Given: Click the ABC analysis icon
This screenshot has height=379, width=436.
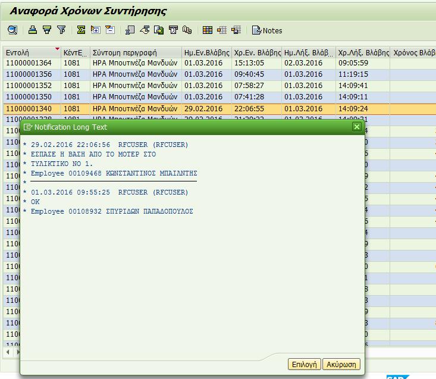Looking at the screenshot, I should [x=187, y=30].
